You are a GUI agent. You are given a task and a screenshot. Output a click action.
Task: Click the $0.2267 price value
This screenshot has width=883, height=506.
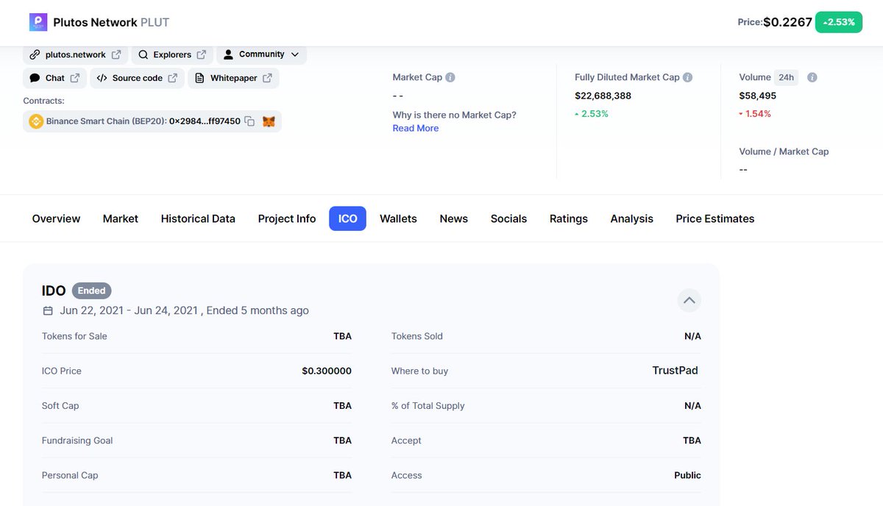787,22
